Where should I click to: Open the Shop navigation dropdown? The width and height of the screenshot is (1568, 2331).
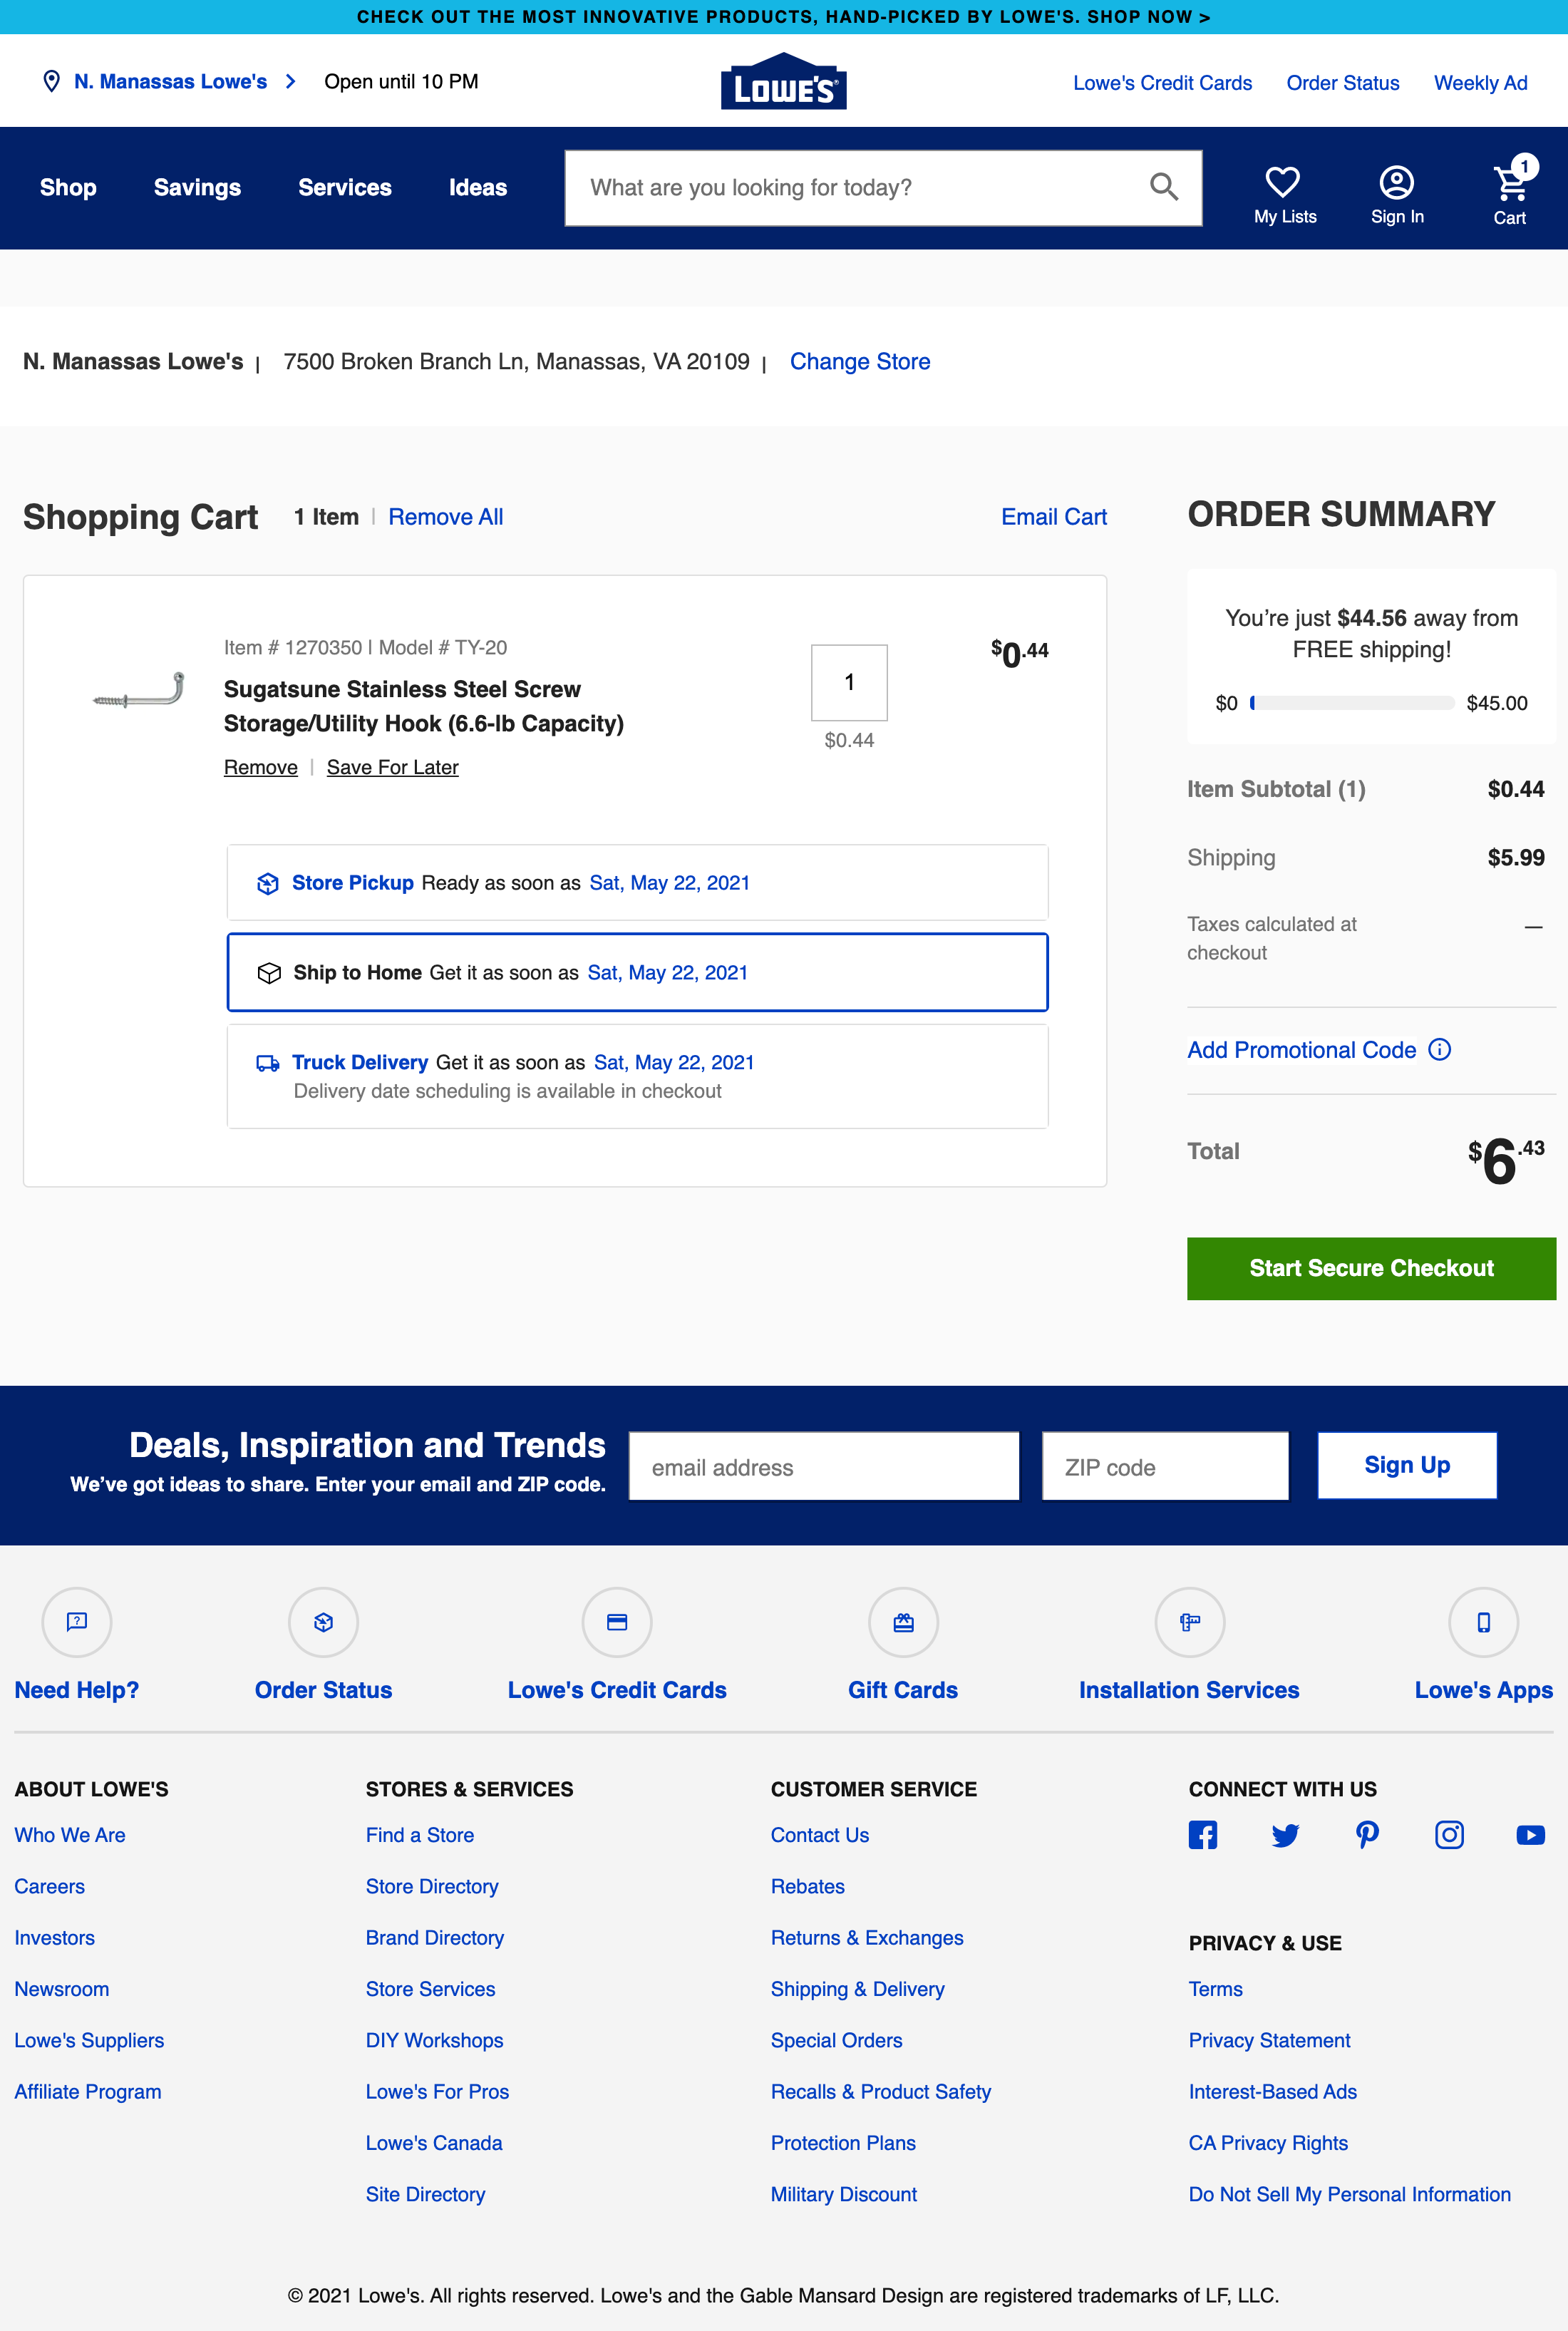pyautogui.click(x=67, y=187)
